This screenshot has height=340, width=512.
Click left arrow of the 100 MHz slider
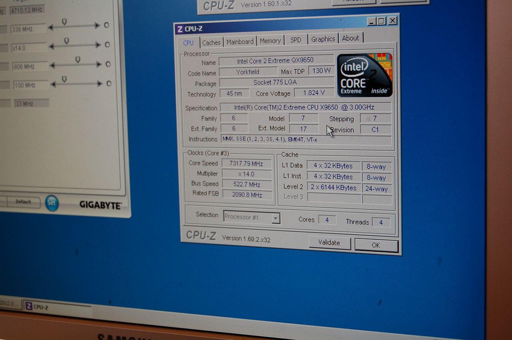[53, 84]
